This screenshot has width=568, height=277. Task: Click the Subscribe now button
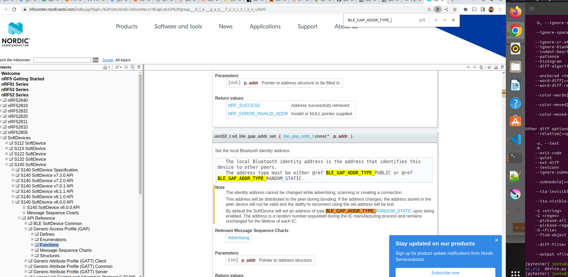click(x=445, y=272)
